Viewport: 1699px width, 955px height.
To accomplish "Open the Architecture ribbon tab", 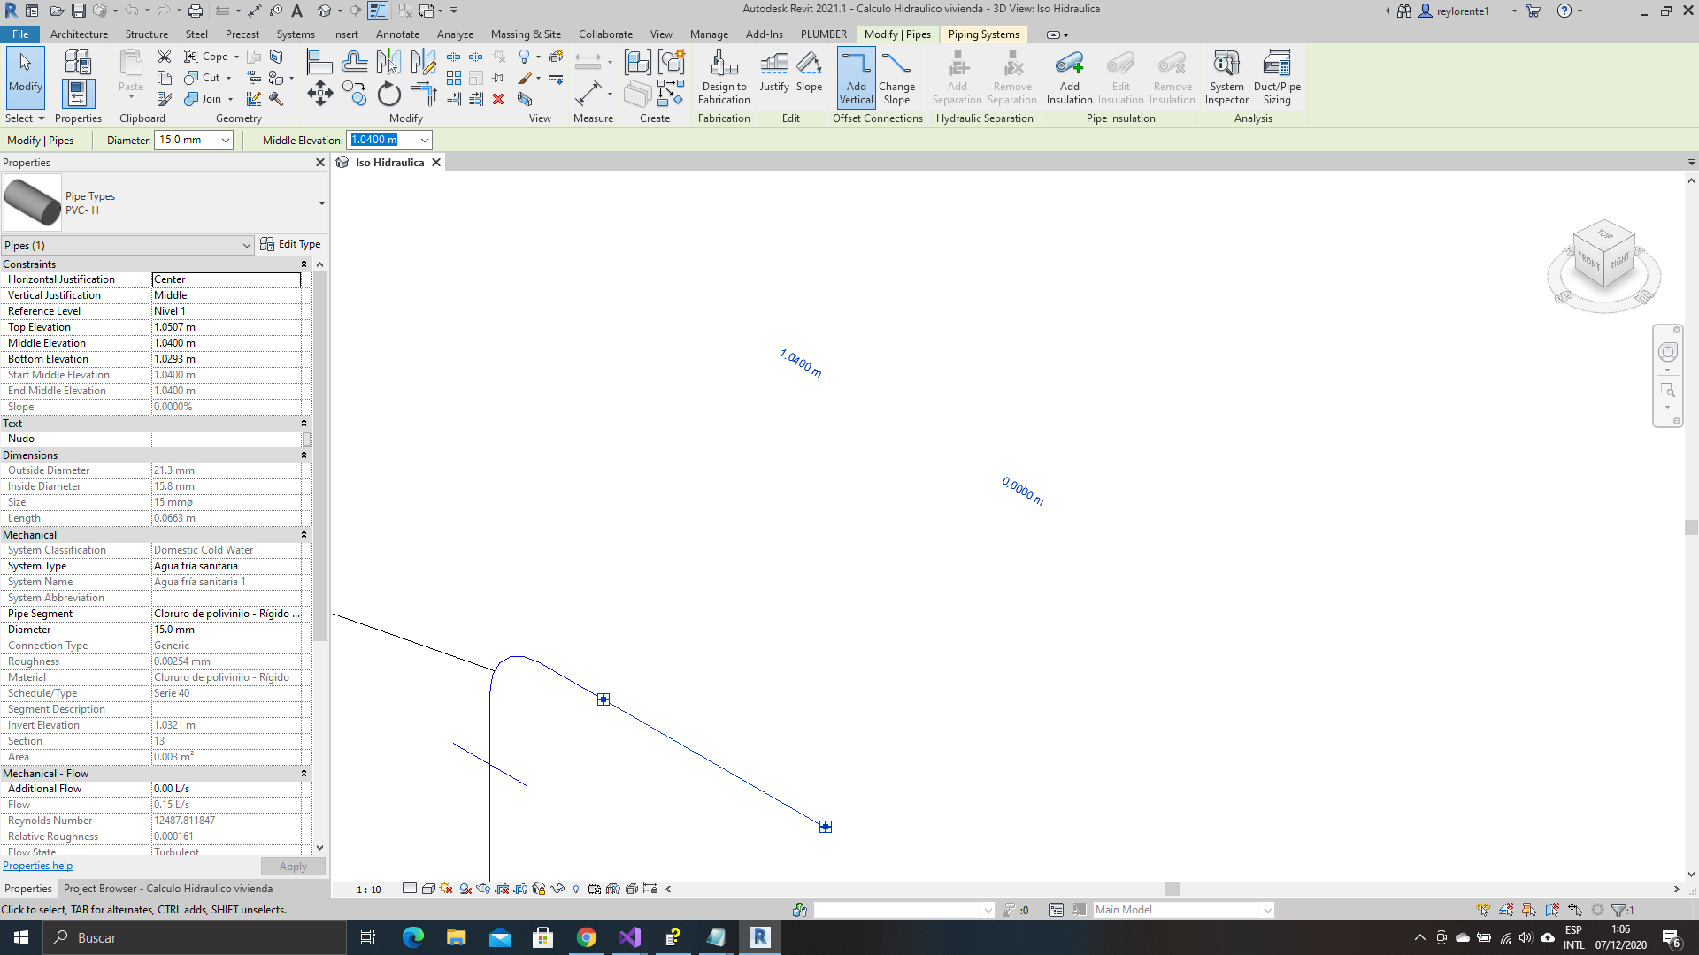I will coord(79,34).
